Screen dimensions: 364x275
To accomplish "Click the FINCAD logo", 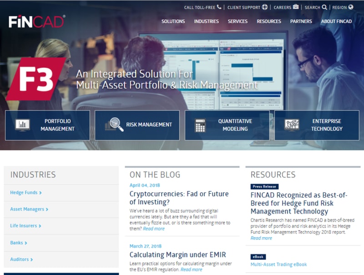I will [37, 21].
